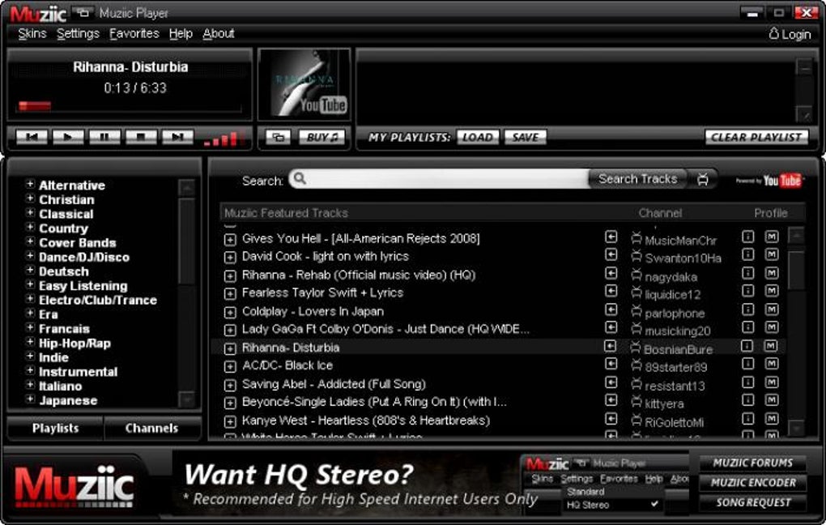826x525 pixels.
Task: Expand the Dance/DJ/Disco genre
Action: pos(30,256)
